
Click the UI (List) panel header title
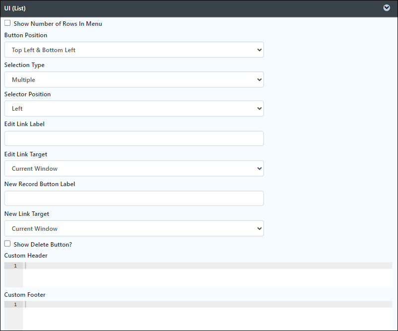coord(15,8)
